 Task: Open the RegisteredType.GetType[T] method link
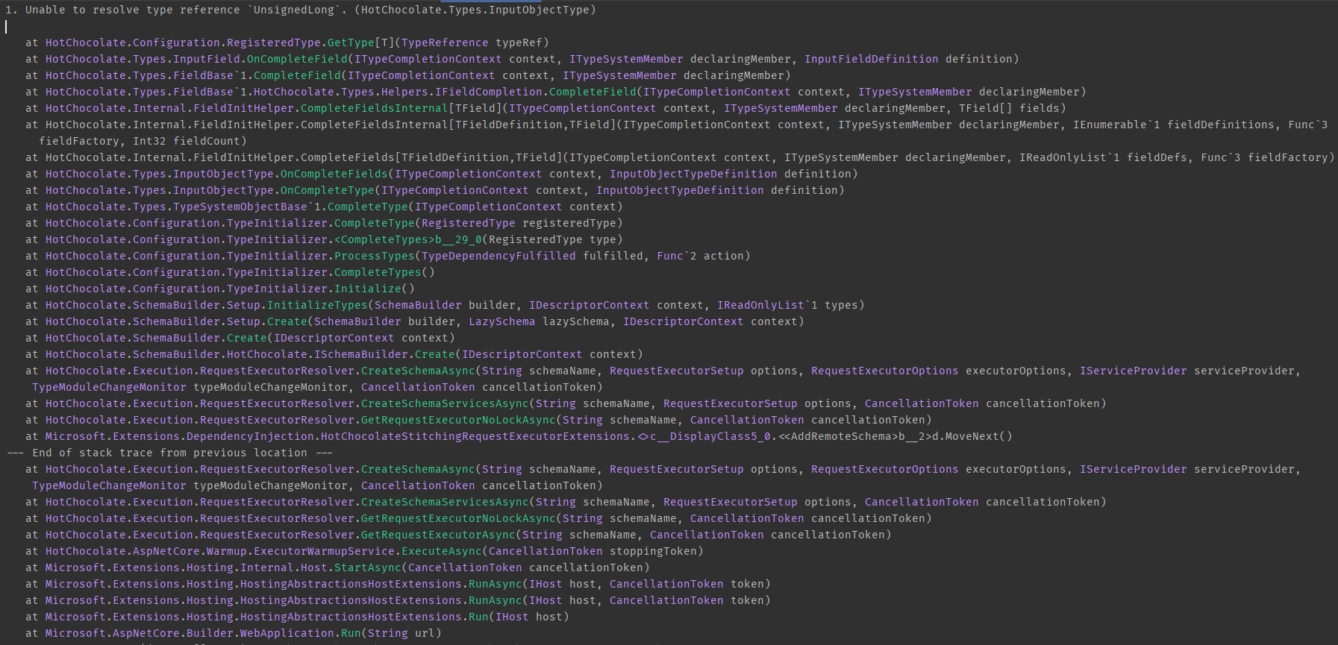[350, 43]
